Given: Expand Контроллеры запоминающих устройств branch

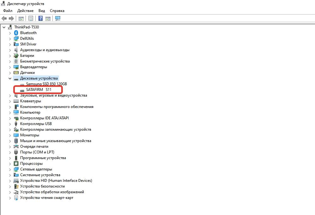Looking at the screenshot, I should click(10, 130).
